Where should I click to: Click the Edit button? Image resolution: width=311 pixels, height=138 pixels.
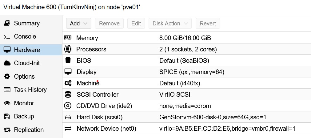(136, 24)
